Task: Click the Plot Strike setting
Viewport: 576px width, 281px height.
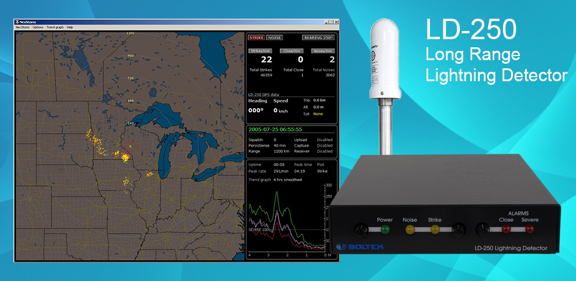Action: point(321,171)
